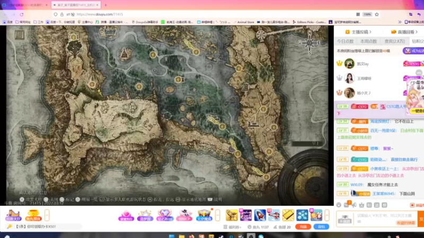This screenshot has height=238, width=424.
Task: Switch to the 今日点数 tab
Action: point(345,41)
